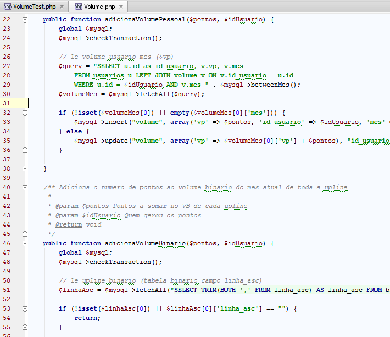390x337 pixels.
Task: Fold the if block end at line 55
Action: (x=25, y=327)
